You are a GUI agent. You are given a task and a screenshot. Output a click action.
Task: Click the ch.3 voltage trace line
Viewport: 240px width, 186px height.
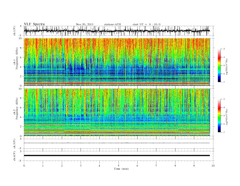click(x=117, y=143)
